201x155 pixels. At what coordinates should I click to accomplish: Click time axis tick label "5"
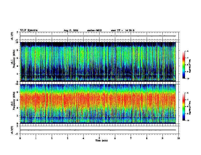(99, 138)
